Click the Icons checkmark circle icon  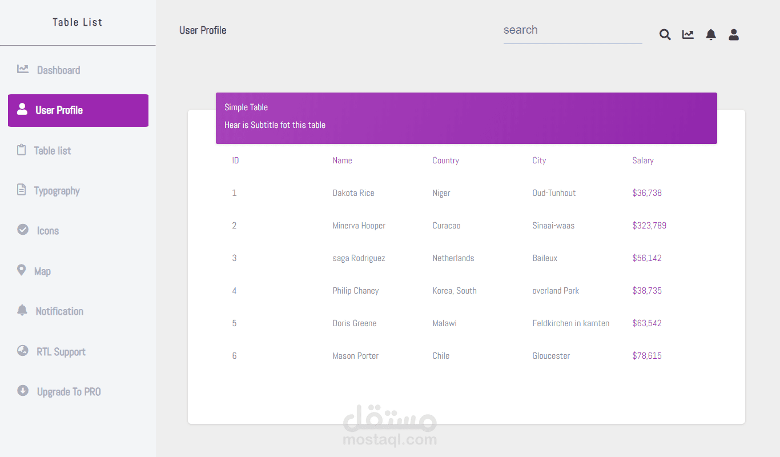23,230
